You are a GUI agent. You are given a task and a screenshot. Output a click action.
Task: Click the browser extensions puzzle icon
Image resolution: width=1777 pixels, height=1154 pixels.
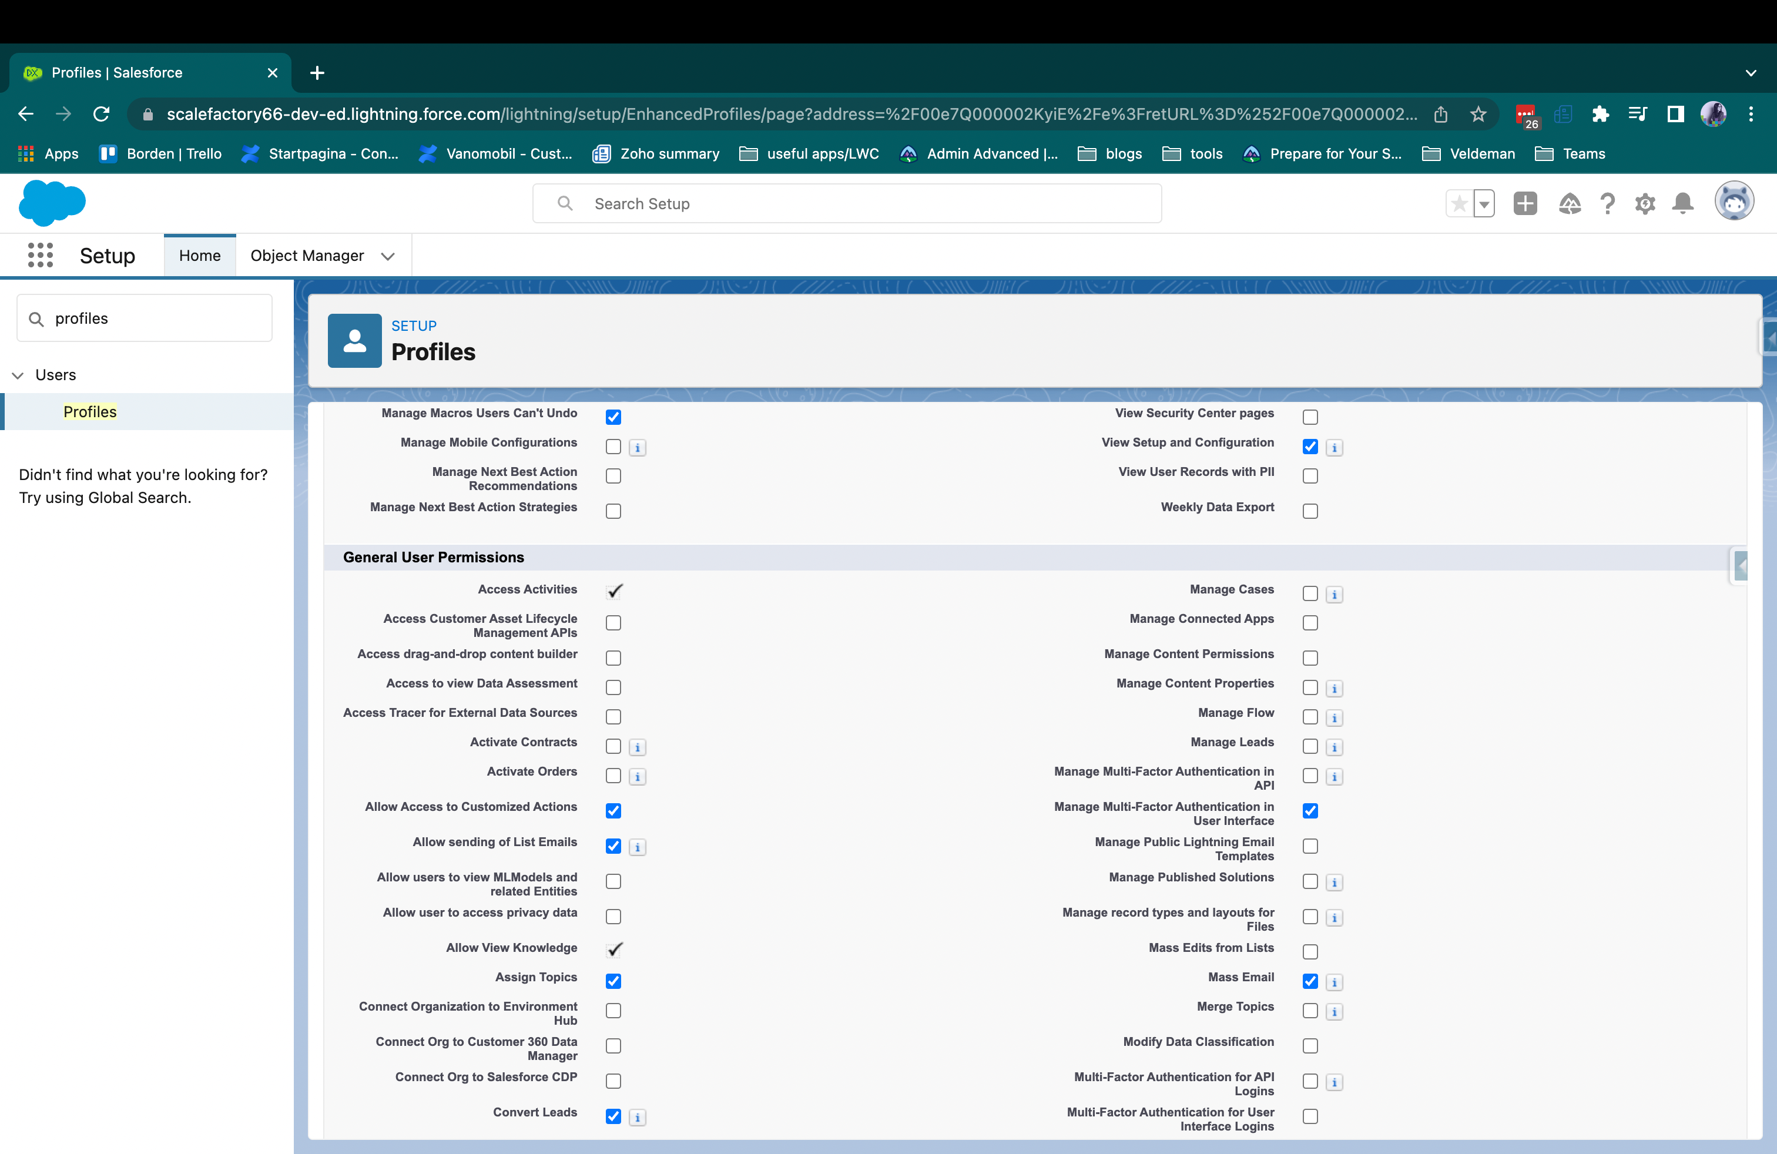[1600, 113]
